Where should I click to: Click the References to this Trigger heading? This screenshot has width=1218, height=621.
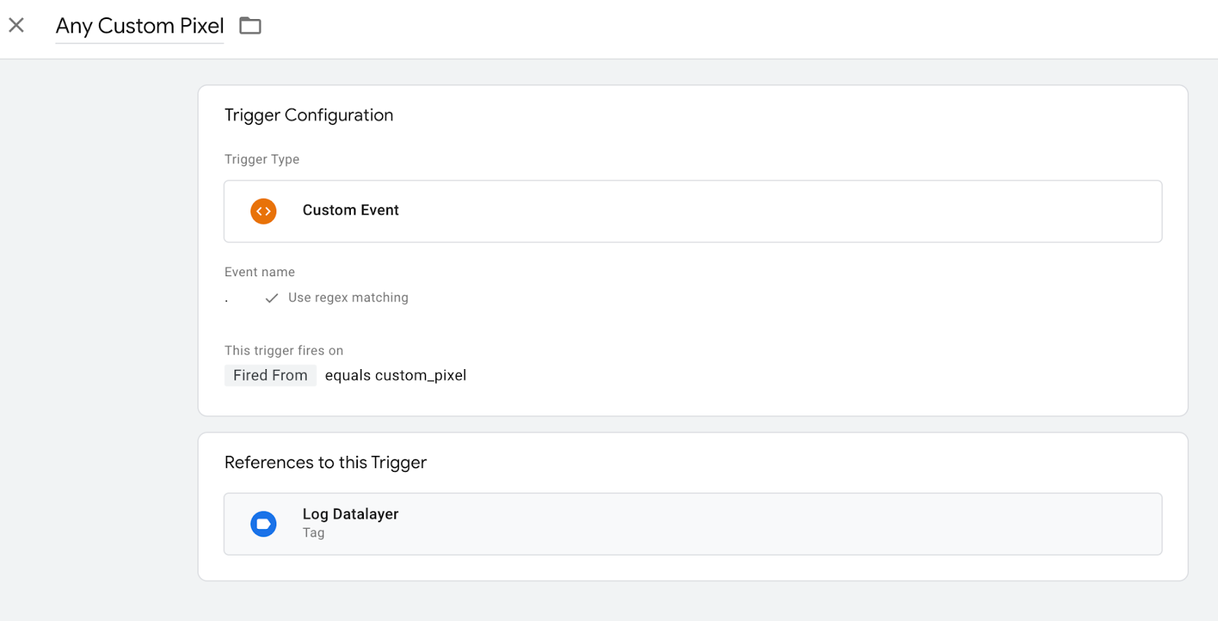point(325,463)
